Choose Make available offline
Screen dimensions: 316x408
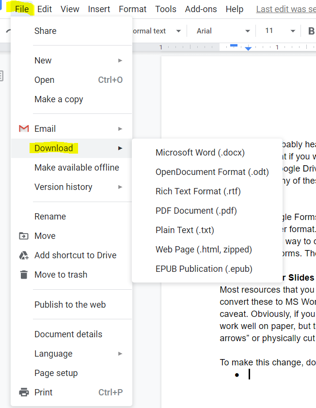[x=72, y=168]
